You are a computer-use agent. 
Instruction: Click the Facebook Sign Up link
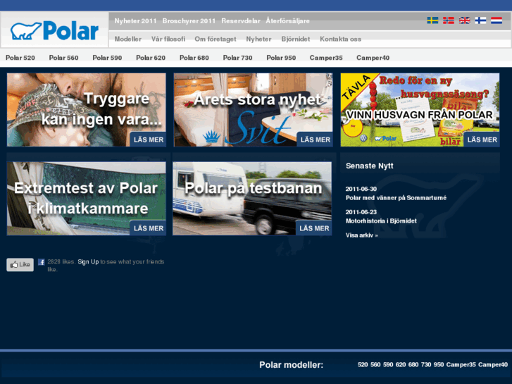coord(88,262)
